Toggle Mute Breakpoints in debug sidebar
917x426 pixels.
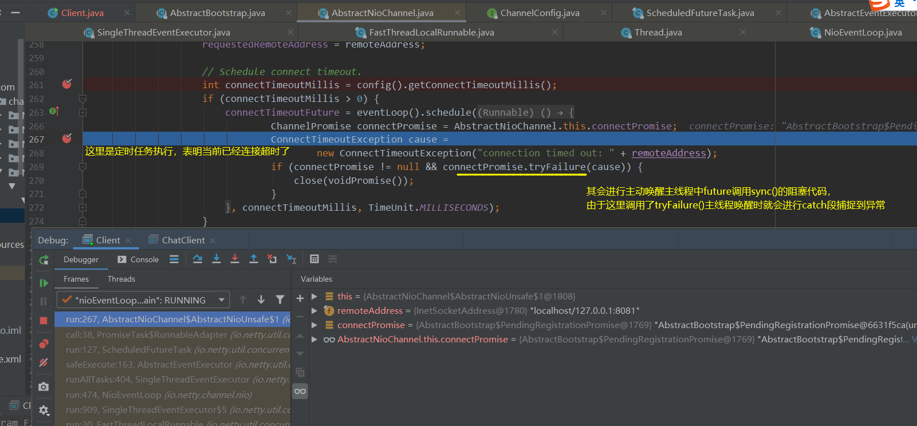coord(44,362)
